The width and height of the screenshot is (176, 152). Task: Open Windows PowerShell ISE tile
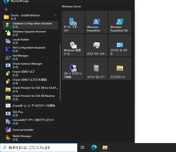[120, 22]
